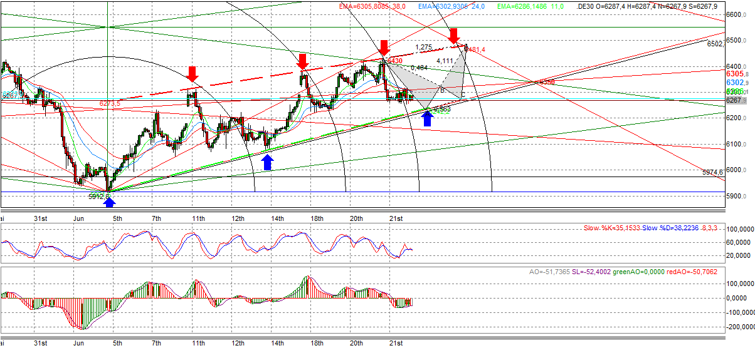This screenshot has width=755, height=348.
Task: Select the blue up arrow under the 0,563 label
Action: click(428, 118)
